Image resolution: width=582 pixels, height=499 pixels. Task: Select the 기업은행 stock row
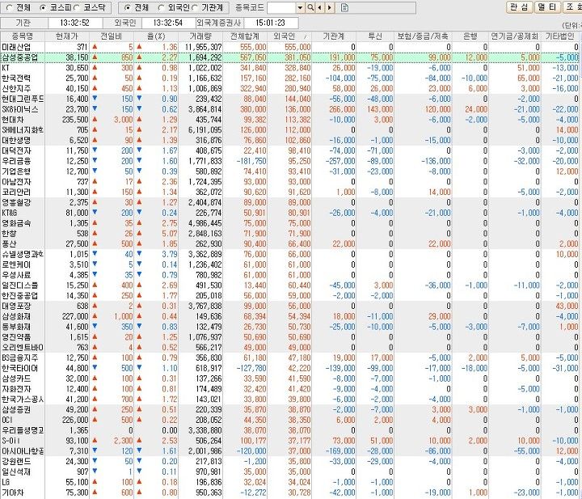pyautogui.click(x=289, y=171)
